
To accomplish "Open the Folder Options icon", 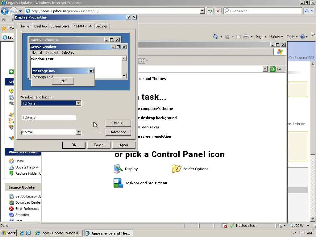I will point(177,169).
